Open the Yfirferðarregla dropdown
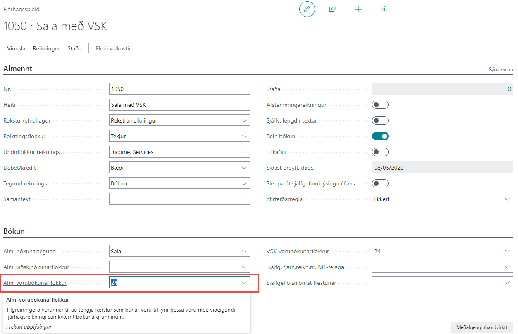518x334 pixels. coord(507,199)
